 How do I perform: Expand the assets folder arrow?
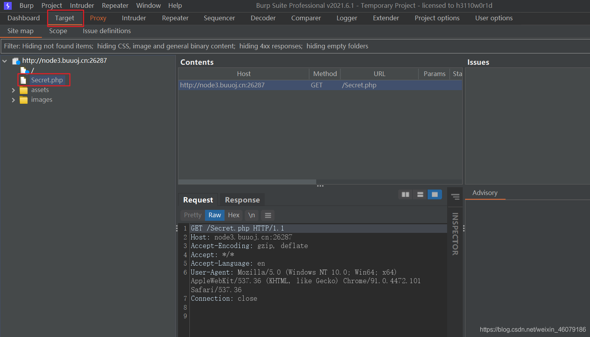coord(13,90)
